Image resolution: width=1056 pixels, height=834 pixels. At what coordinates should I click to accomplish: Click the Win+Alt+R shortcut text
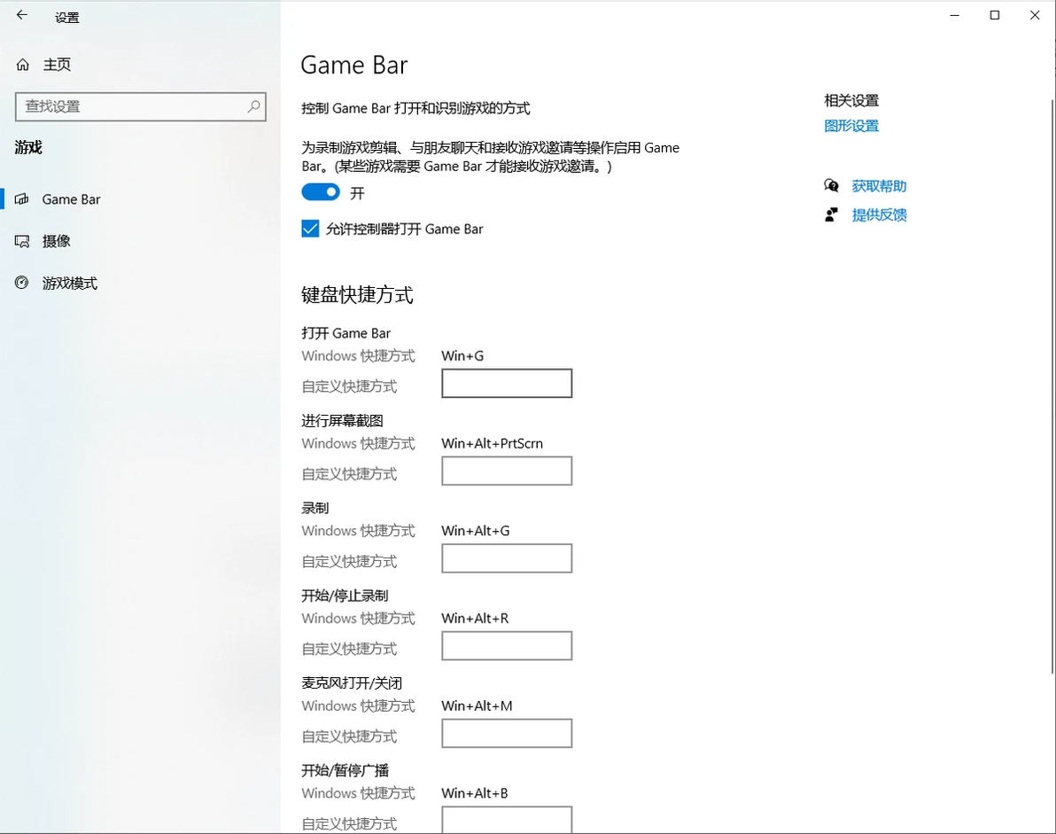[475, 619]
